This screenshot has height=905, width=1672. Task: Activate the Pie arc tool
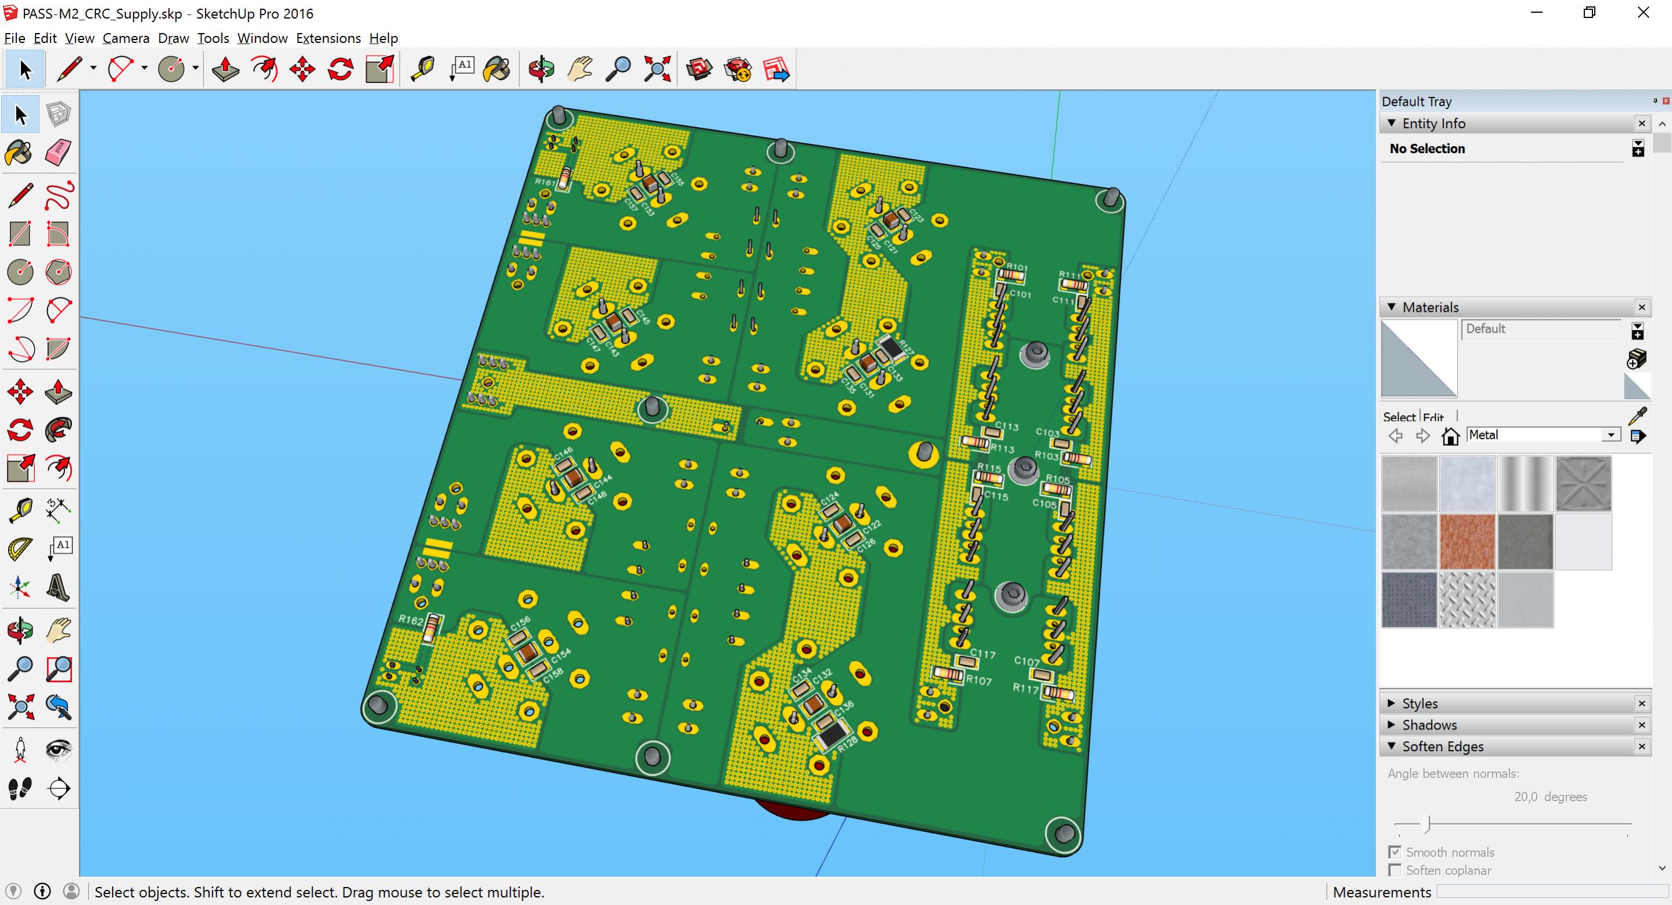coord(59,349)
